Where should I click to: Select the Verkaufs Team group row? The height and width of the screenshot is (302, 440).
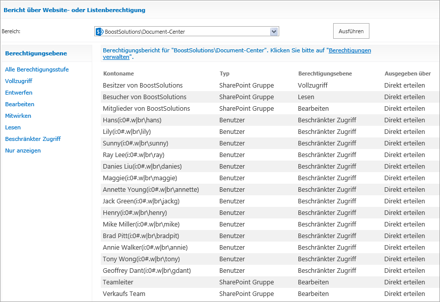click(270, 294)
